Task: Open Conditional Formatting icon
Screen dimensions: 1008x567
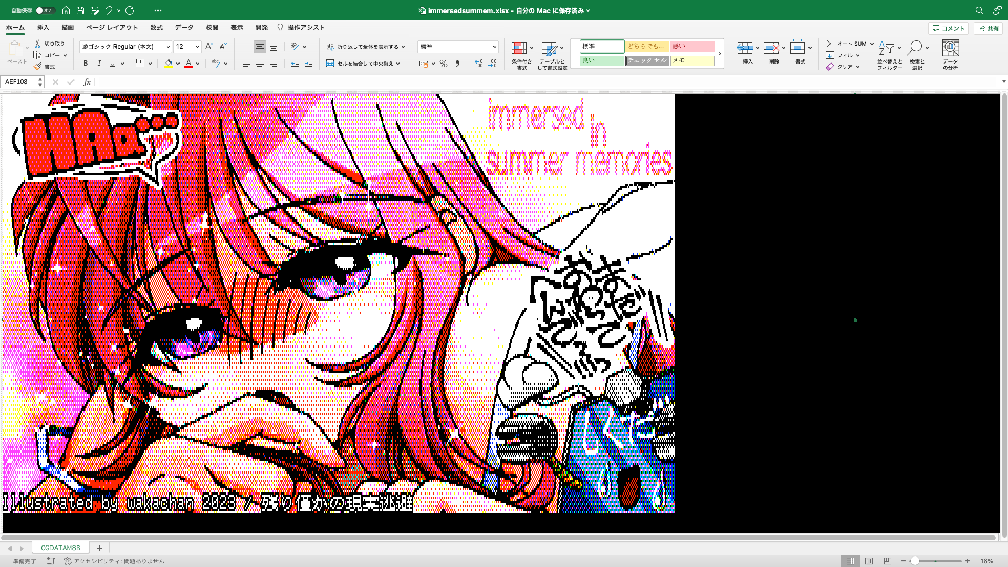Action: point(519,48)
